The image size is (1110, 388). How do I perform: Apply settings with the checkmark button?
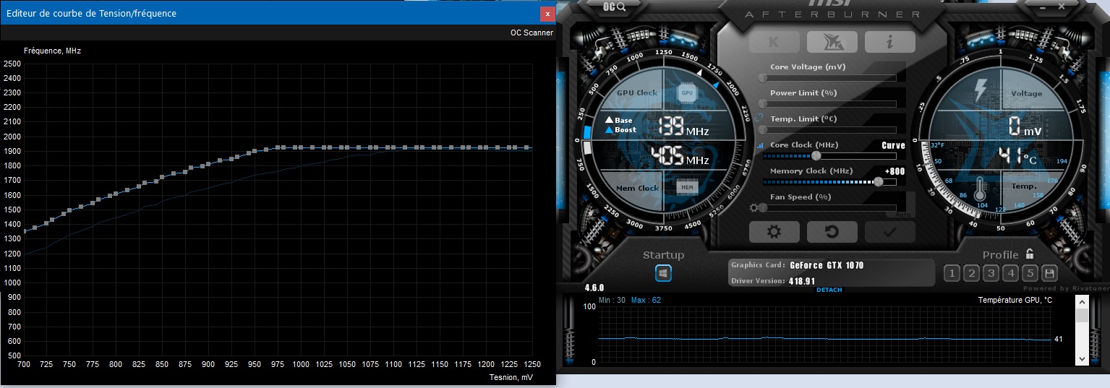[889, 232]
